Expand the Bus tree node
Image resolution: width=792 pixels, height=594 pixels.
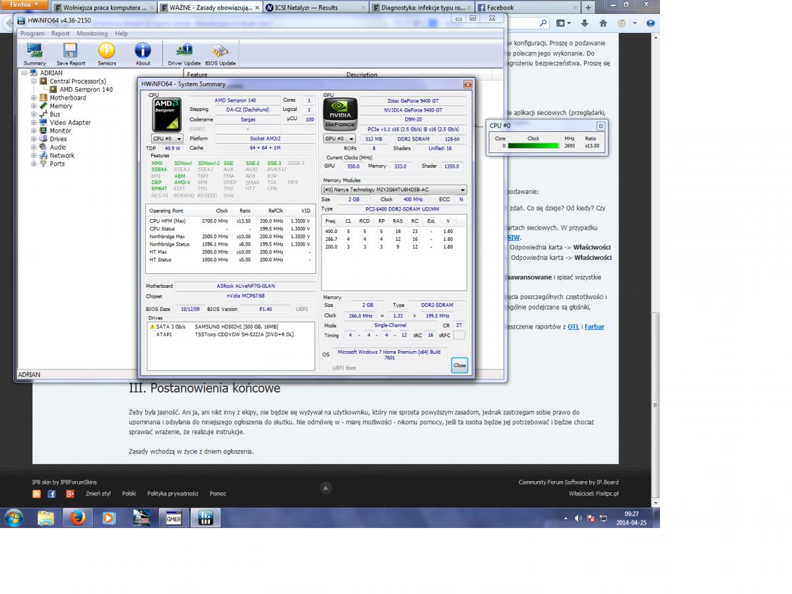34,114
